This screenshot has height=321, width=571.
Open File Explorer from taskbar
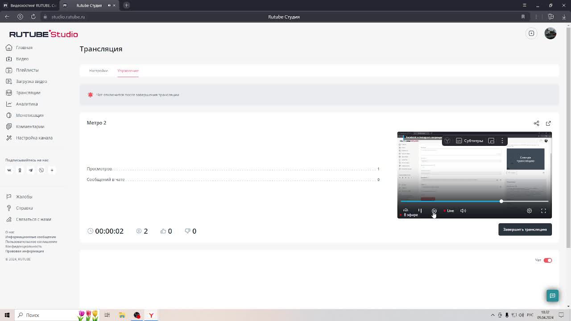[x=122, y=315]
